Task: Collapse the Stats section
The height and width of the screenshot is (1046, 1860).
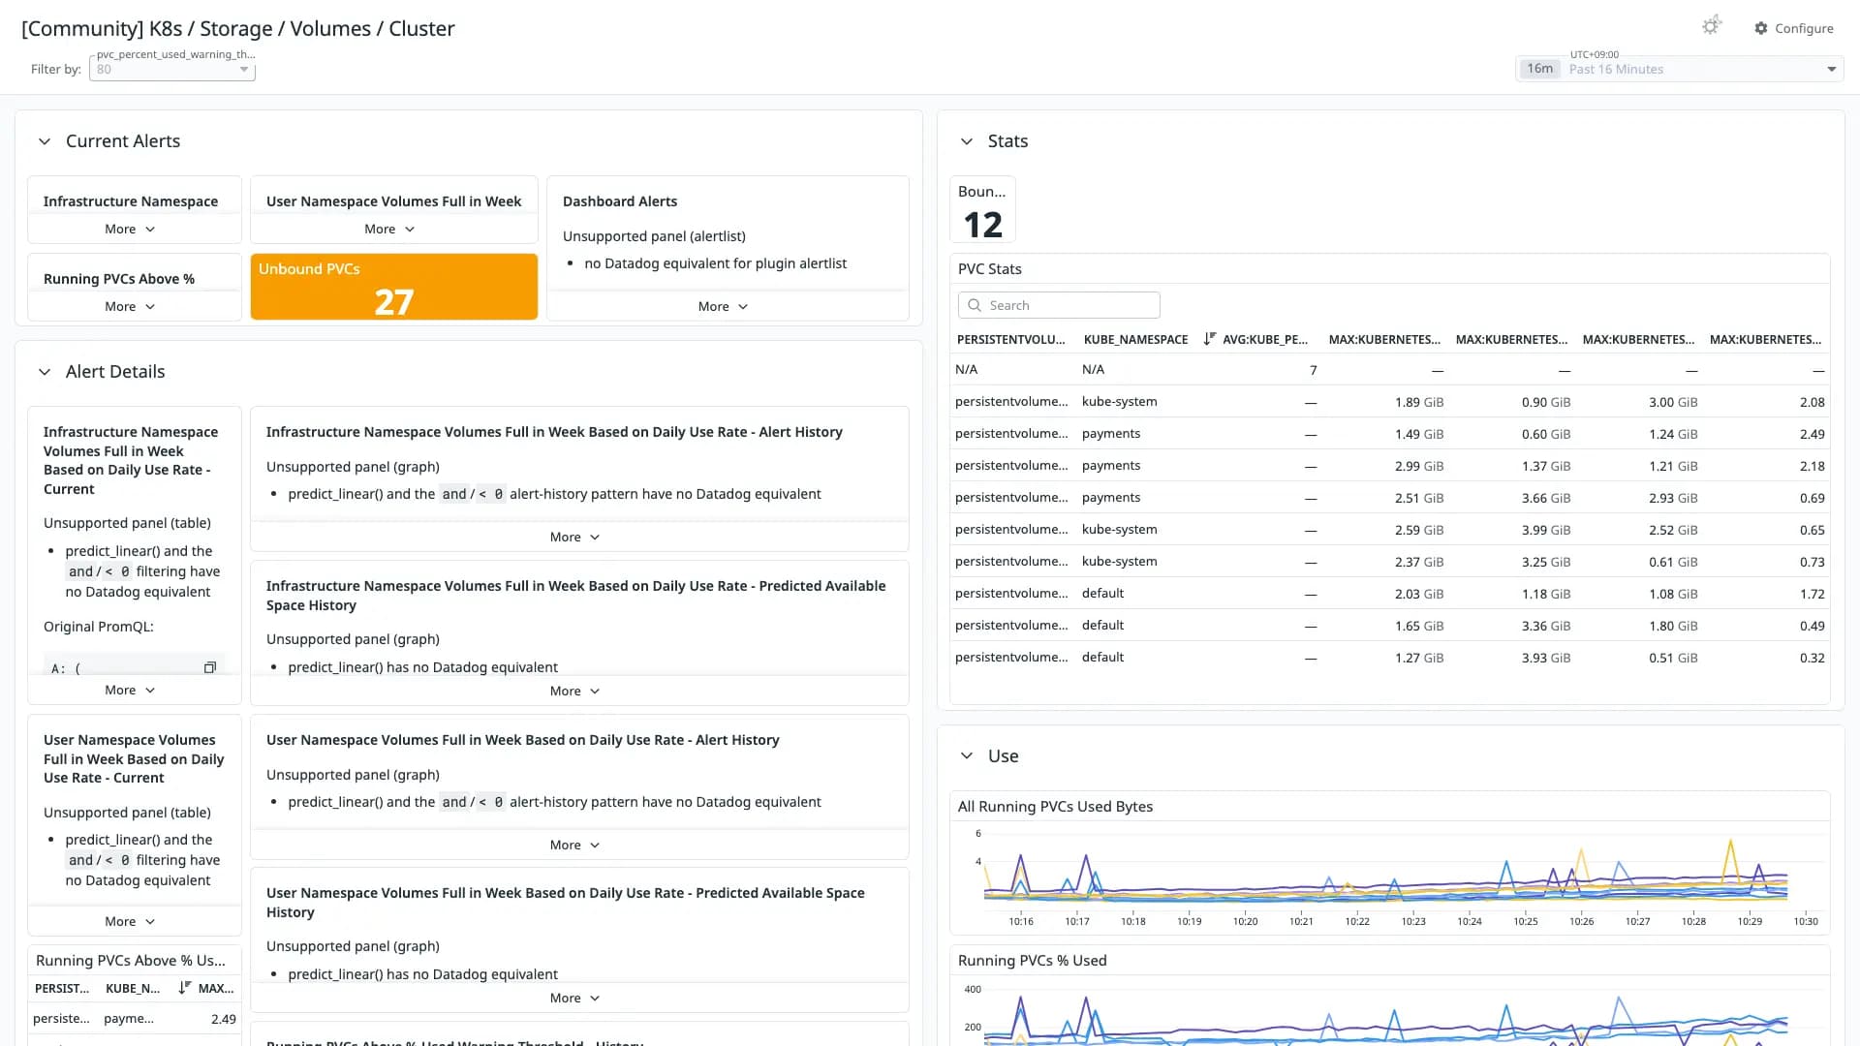Action: (967, 141)
